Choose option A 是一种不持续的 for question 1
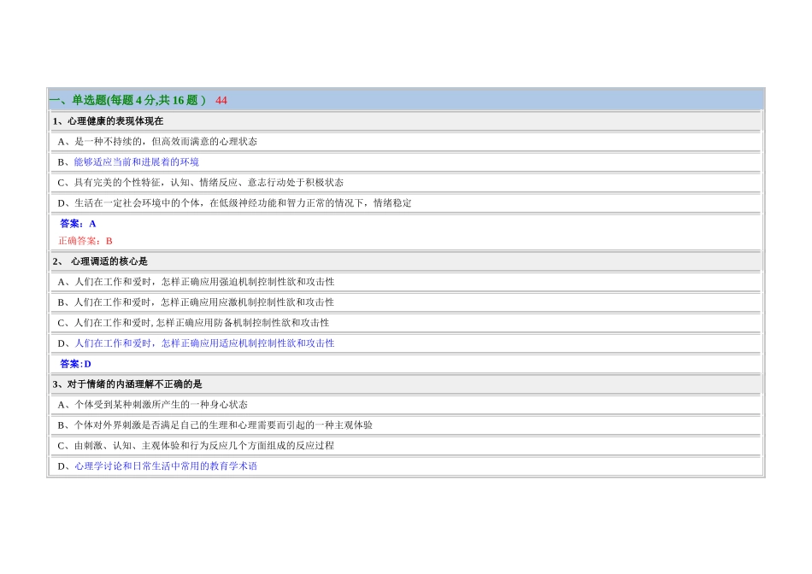The width and height of the screenshot is (812, 574). tap(157, 142)
